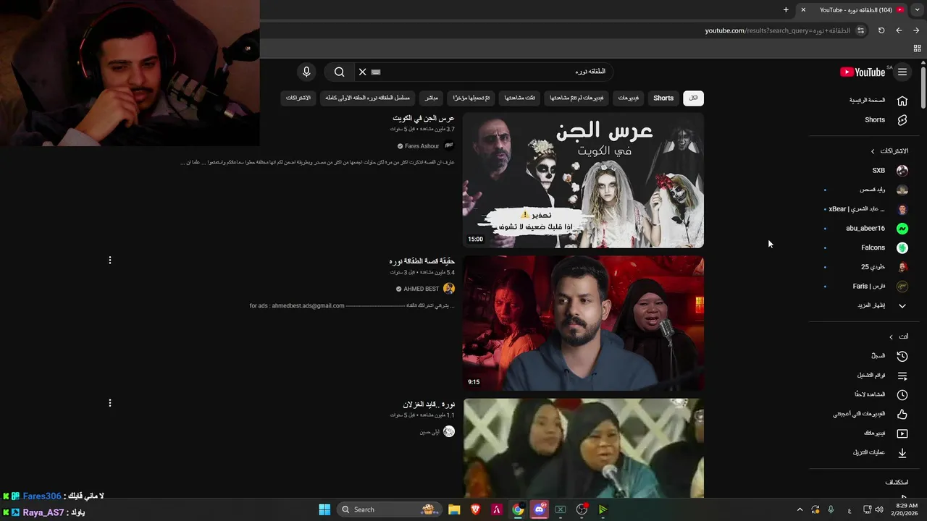Open options menu for 'نوره ..قايد الغزلان'
Screen dimensions: 927x521
[110, 403]
